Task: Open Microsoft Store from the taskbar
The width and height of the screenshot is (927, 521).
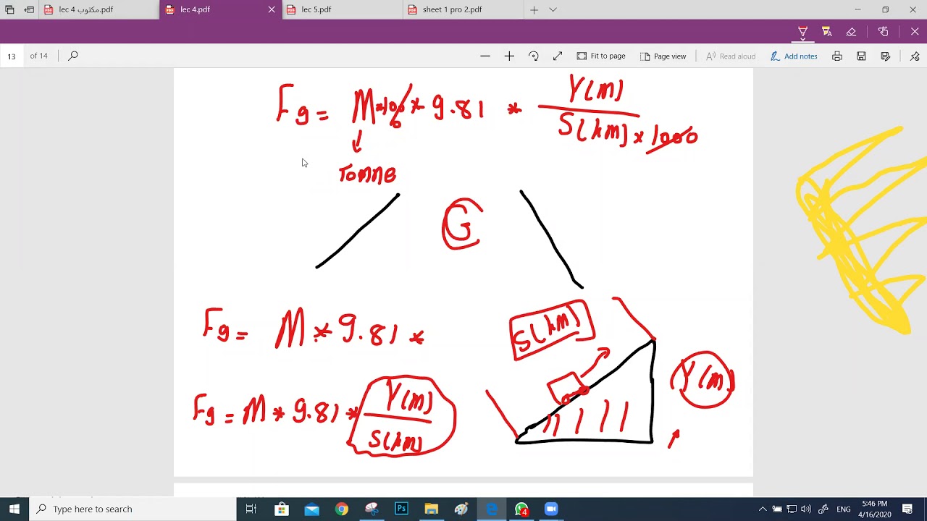Action: click(x=282, y=509)
